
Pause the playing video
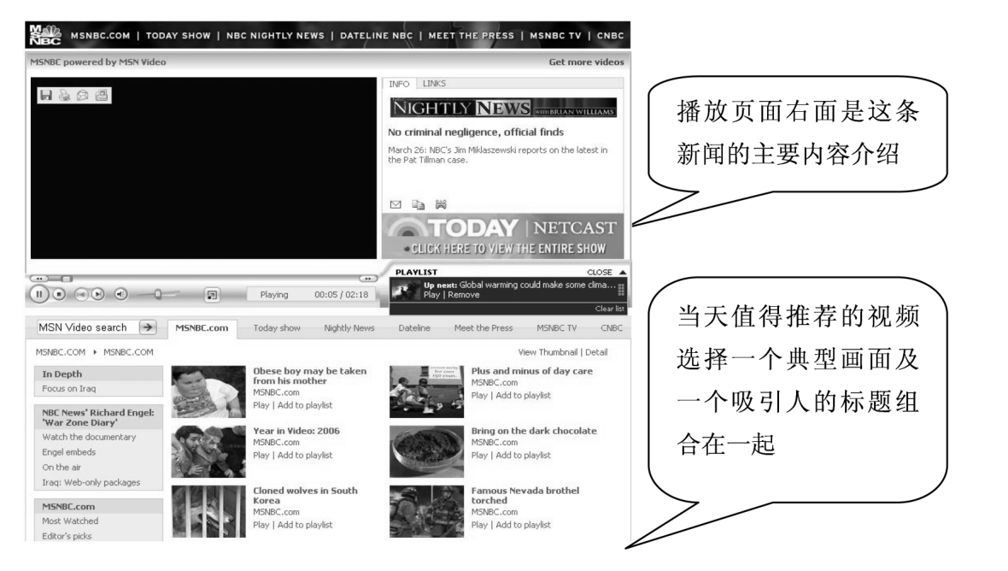click(38, 294)
